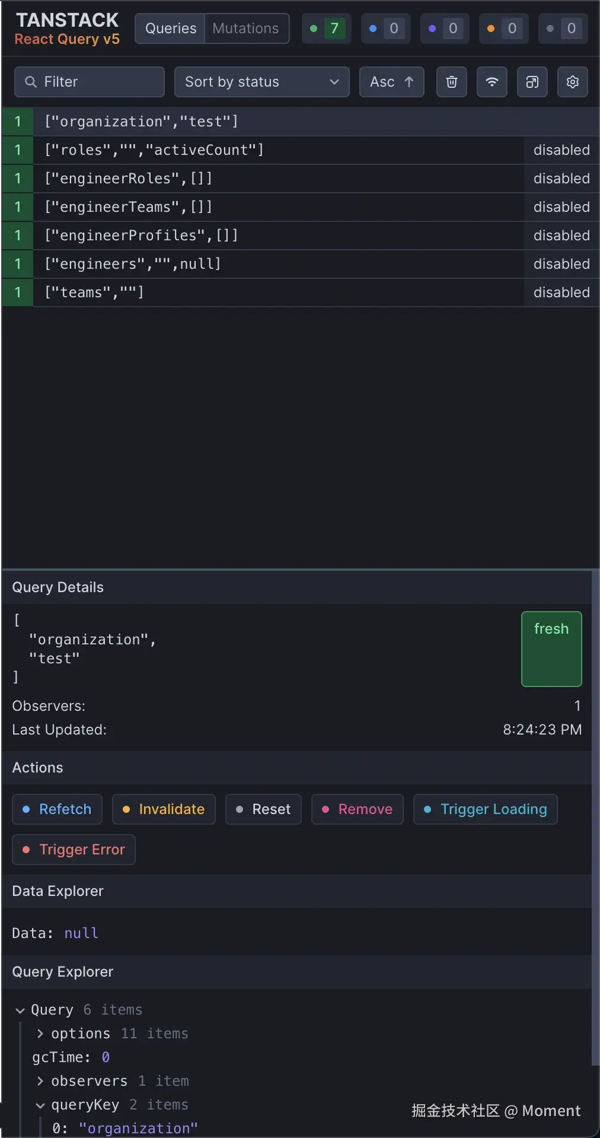Click the orange stale status counter

(504, 28)
